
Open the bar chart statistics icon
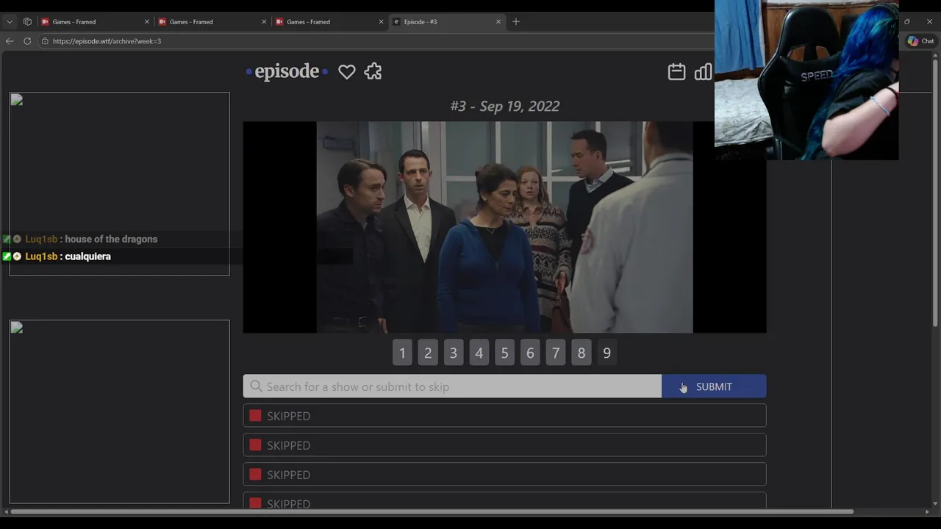704,71
